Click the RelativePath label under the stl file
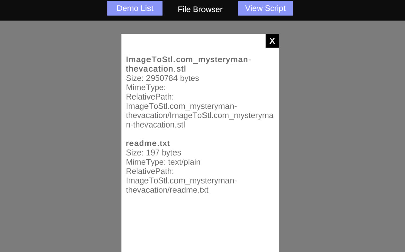This screenshot has height=252, width=405. [150, 97]
